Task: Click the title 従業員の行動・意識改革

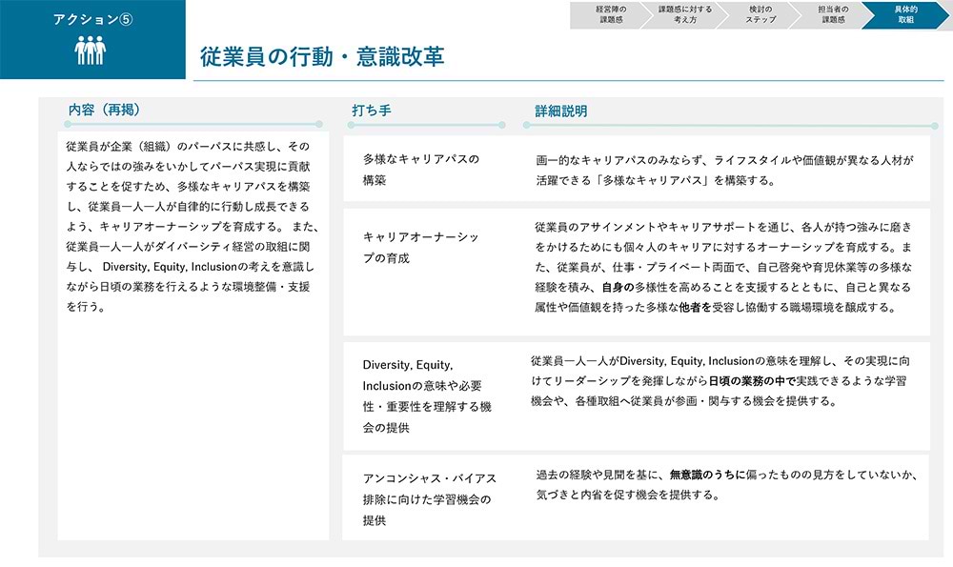Action: (322, 56)
